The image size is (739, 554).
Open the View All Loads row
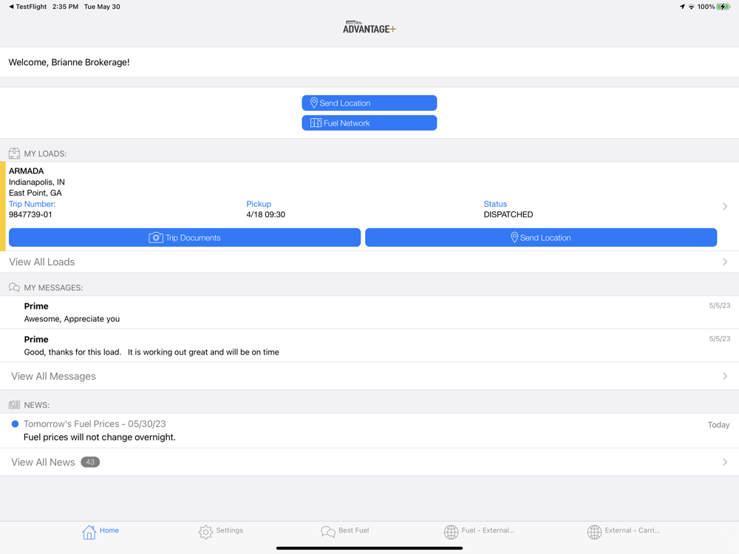[369, 262]
